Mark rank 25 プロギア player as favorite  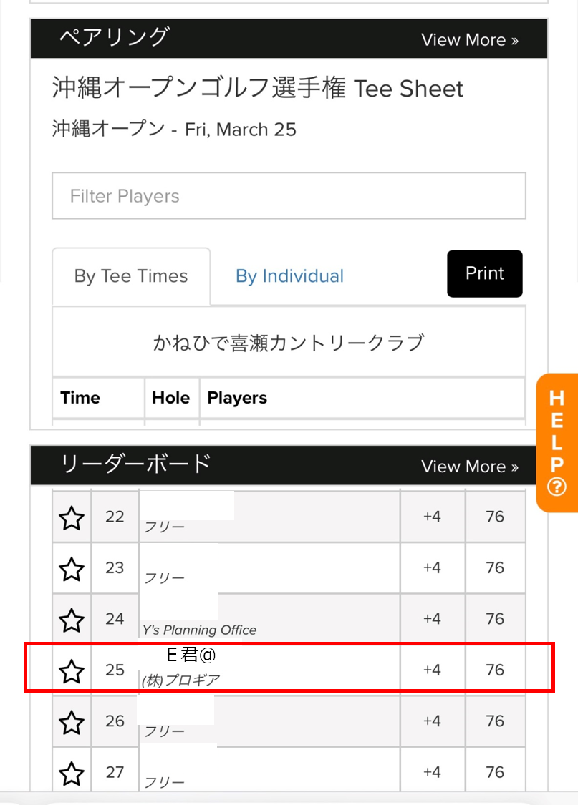coord(72,671)
